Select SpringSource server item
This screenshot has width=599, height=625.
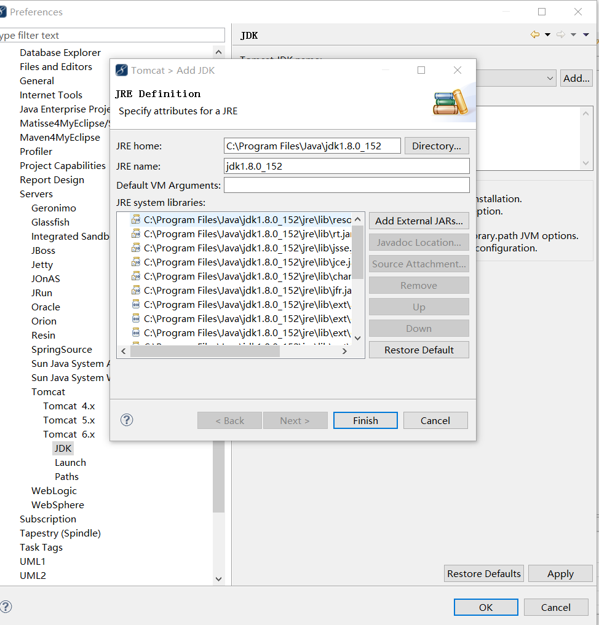[x=61, y=350]
